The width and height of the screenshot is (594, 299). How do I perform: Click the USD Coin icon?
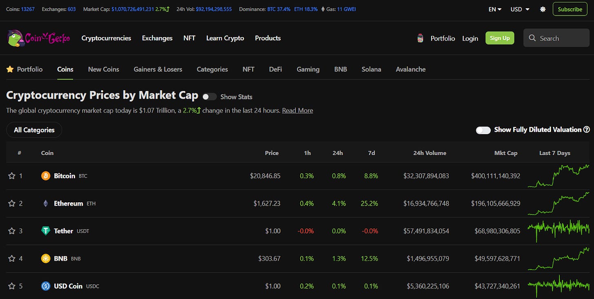(x=46, y=286)
